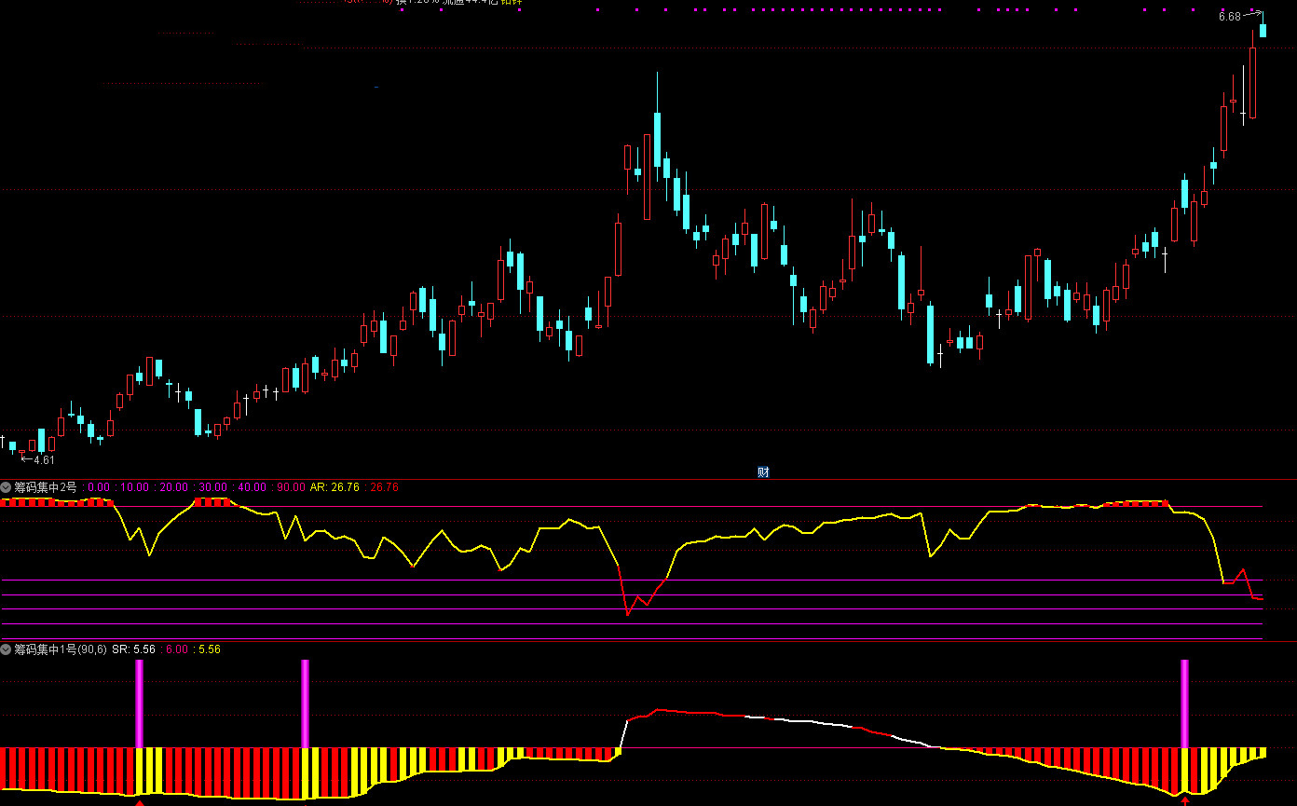
Task: Click the rightmost magenta signal bar
Action: (x=1185, y=703)
